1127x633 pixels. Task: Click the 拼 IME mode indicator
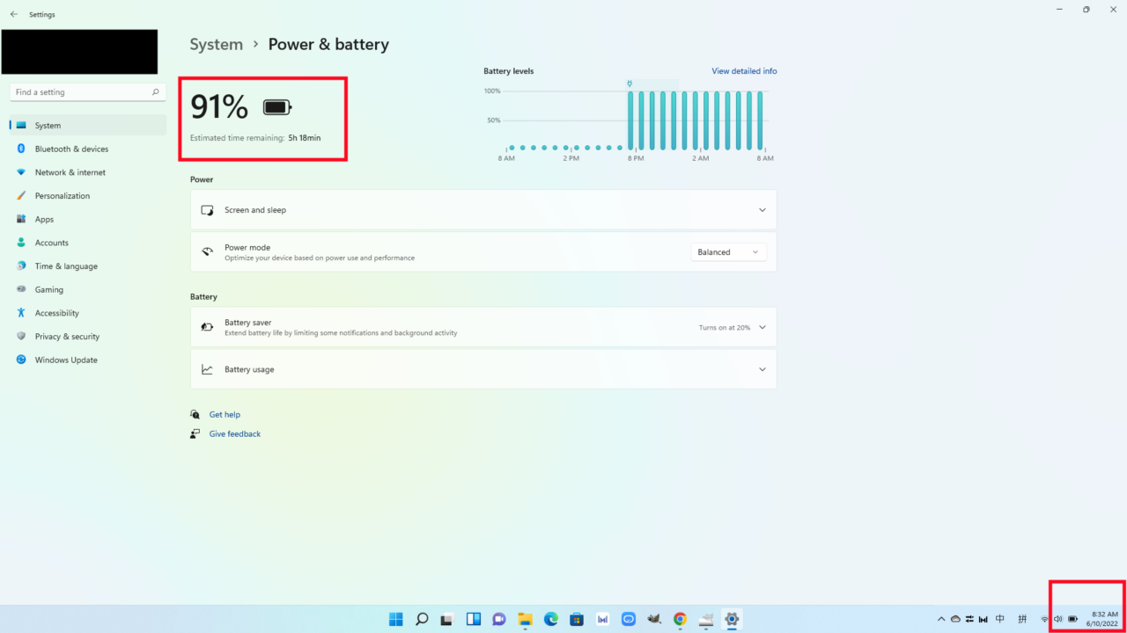tap(1022, 619)
